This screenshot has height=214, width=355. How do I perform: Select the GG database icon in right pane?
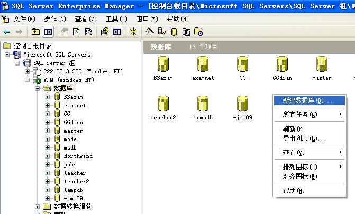click(242, 68)
